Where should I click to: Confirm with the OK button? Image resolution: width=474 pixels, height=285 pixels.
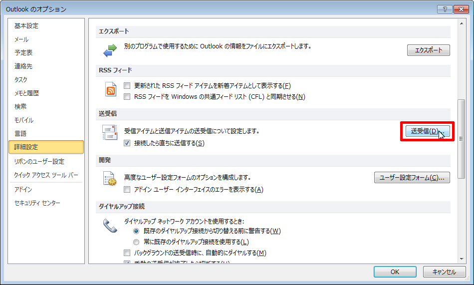point(395,272)
